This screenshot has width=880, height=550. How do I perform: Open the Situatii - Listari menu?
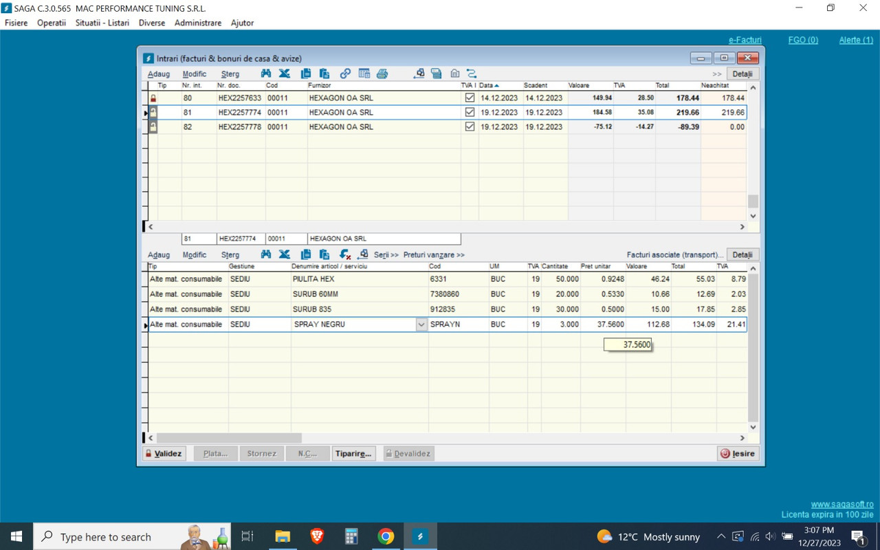102,23
